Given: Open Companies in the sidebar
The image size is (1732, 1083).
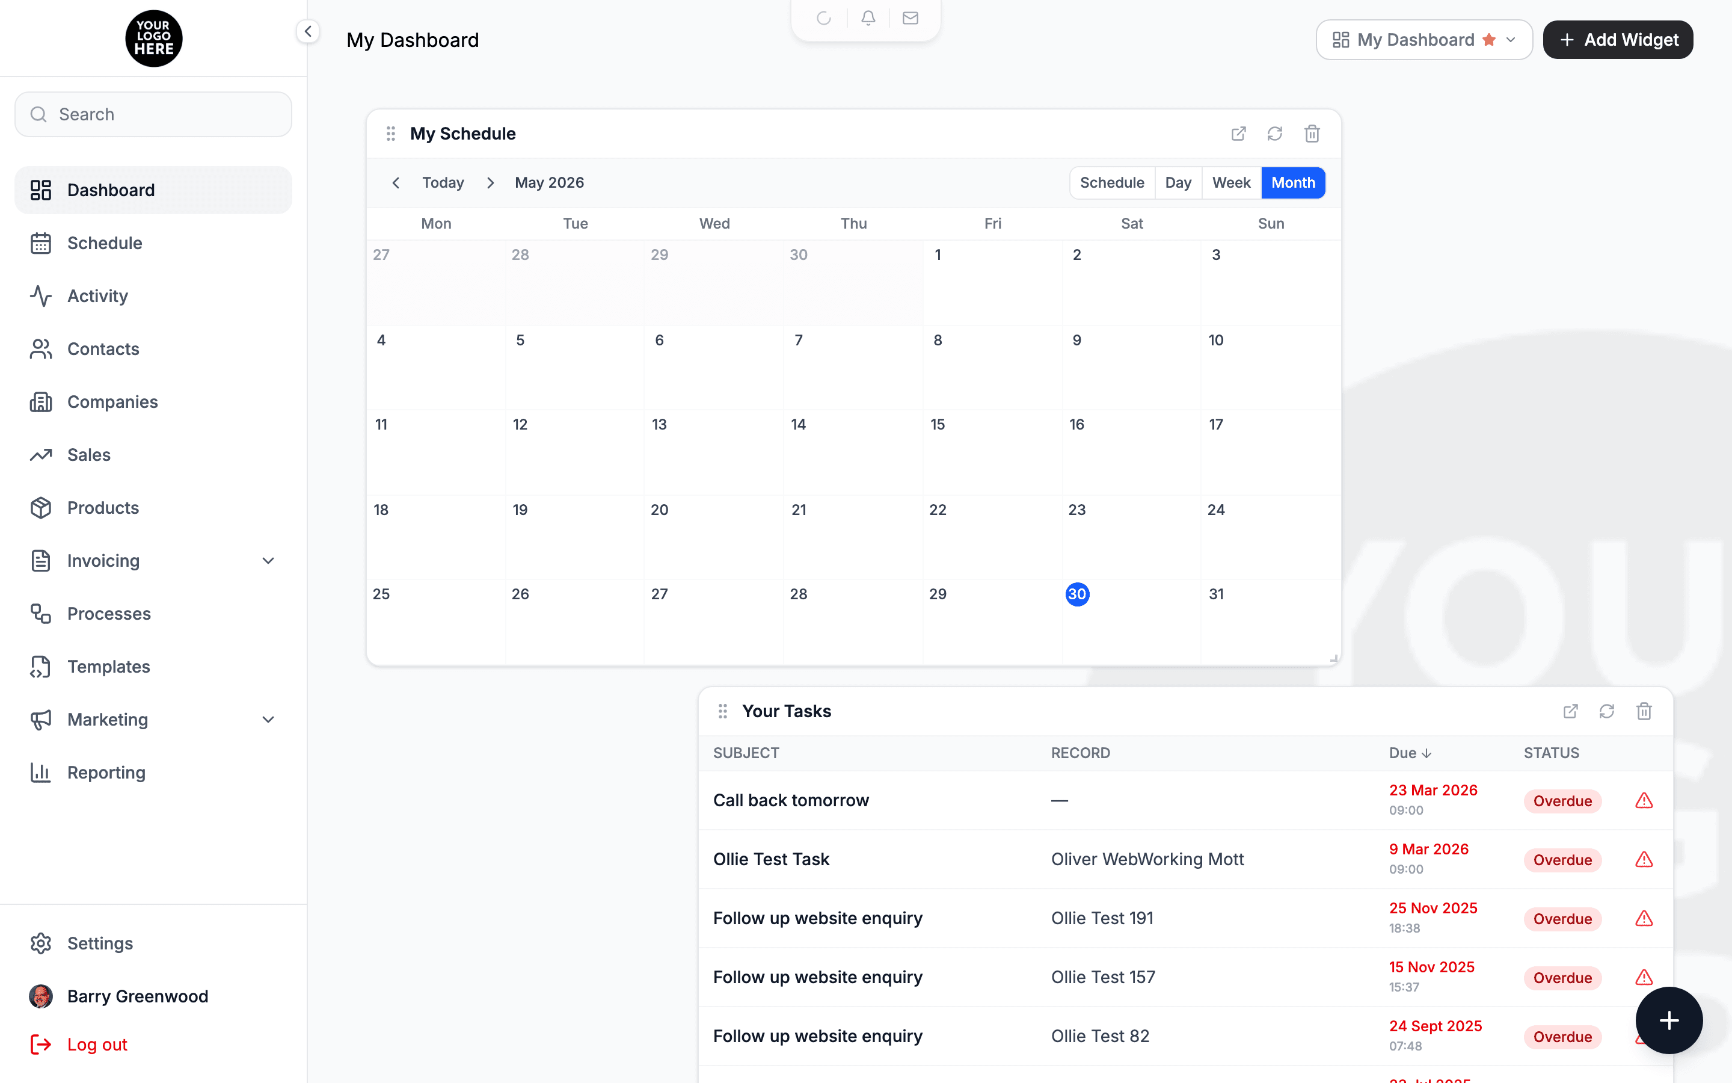Looking at the screenshot, I should pyautogui.click(x=153, y=402).
